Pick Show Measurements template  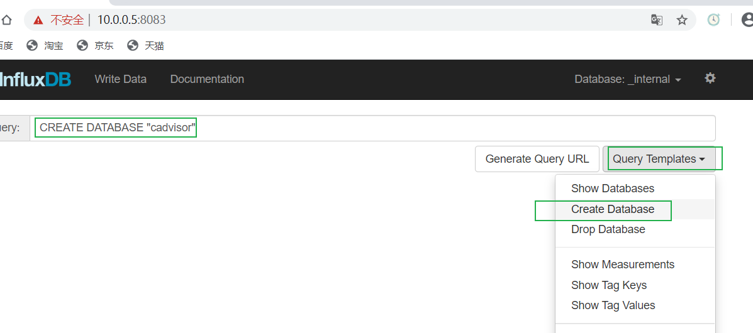[x=623, y=265]
